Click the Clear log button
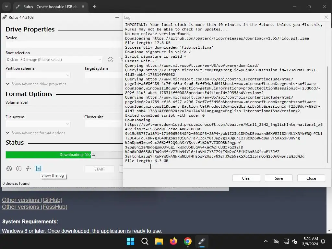 point(246,178)
